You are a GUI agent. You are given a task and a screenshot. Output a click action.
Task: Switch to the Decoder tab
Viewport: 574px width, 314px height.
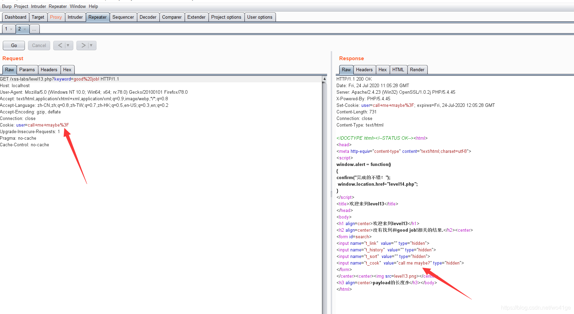(148, 17)
